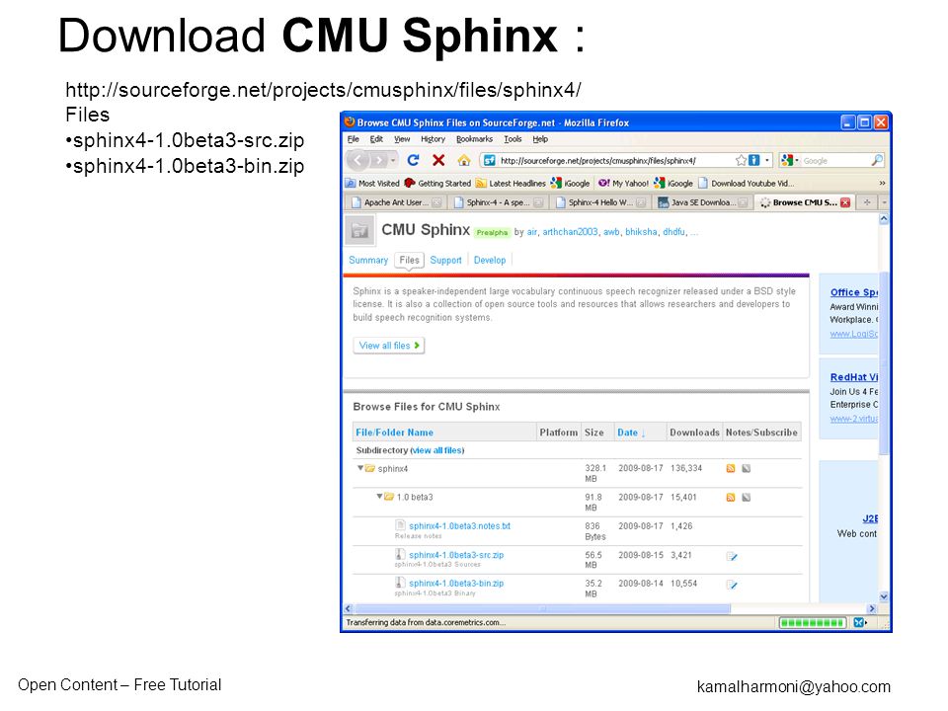
Task: Click the File/Folder Name column header
Action: pos(394,433)
